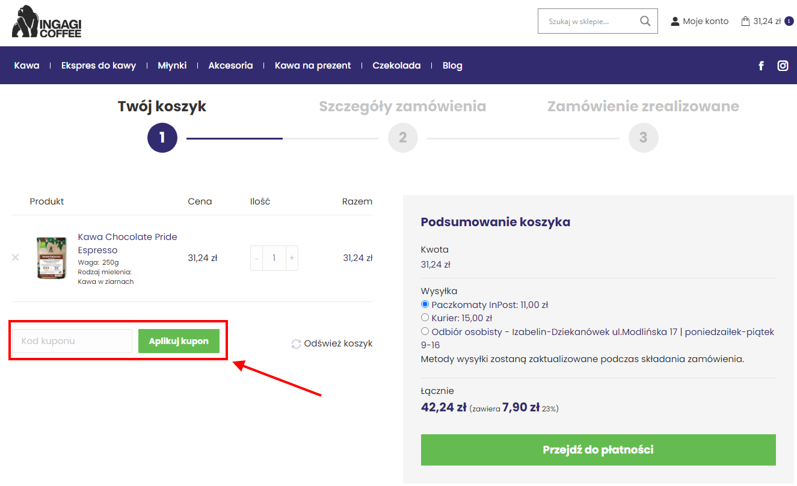The height and width of the screenshot is (486, 797).
Task: Visit the Facebook page icon
Action: coord(761,66)
